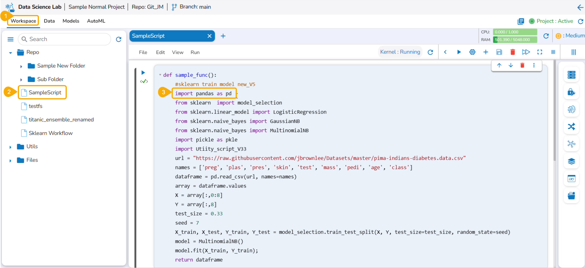The image size is (585, 268).
Task: Click the RAM usage bar
Action: coord(515,39)
